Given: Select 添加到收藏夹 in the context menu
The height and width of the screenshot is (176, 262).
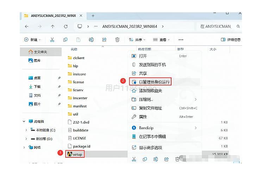Looking at the screenshot, I should click(x=165, y=91).
